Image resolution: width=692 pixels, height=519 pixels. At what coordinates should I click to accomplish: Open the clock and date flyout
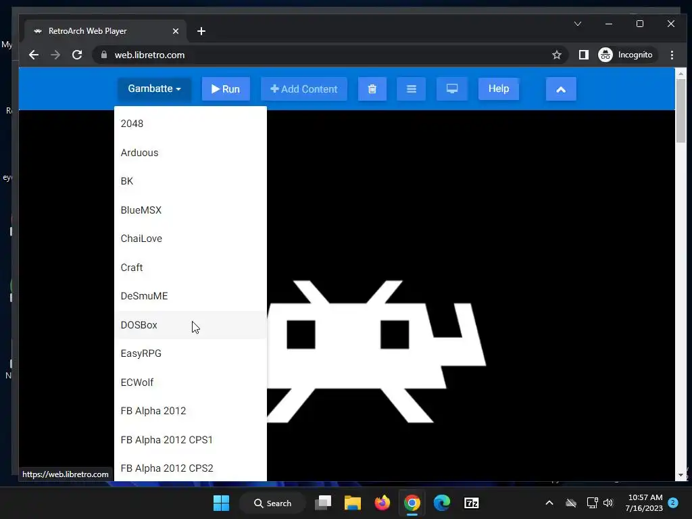pos(644,503)
